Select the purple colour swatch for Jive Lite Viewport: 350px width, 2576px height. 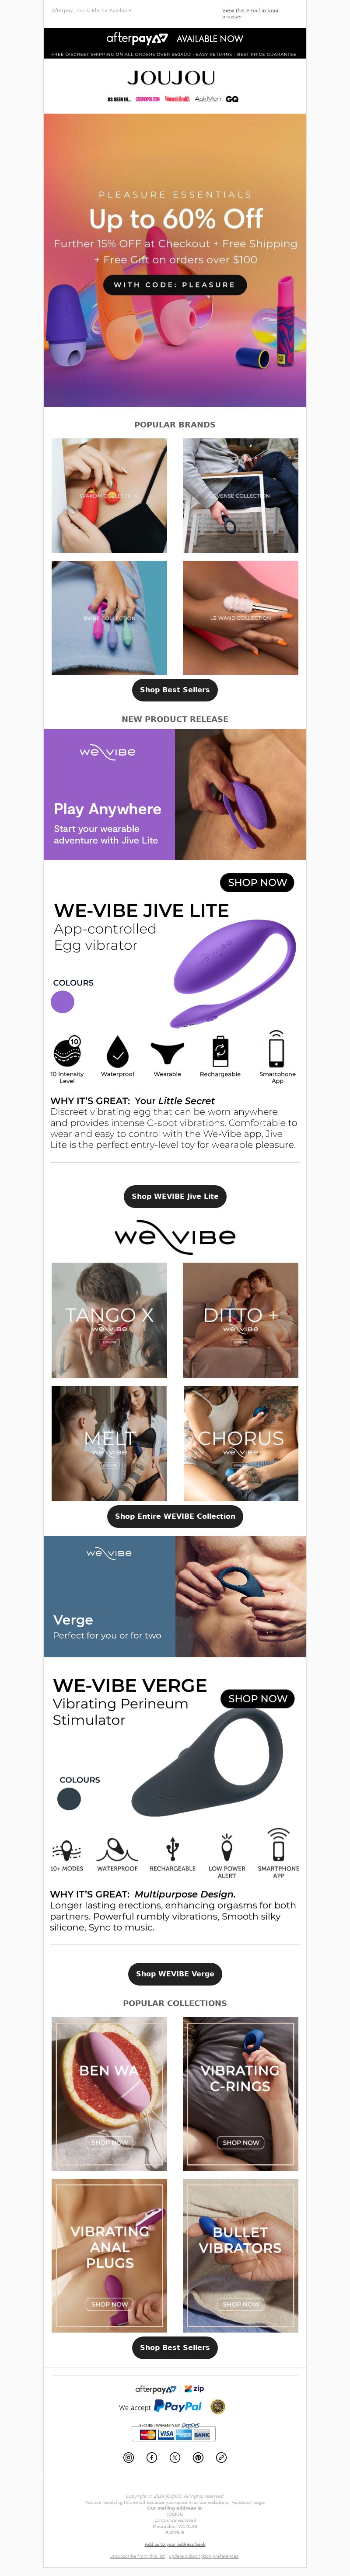coord(63,1002)
